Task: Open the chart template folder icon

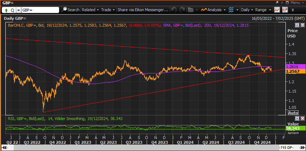Action: 190,10
